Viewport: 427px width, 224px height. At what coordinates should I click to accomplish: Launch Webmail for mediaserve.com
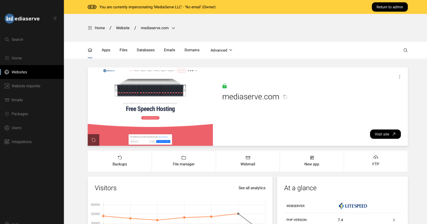248,161
